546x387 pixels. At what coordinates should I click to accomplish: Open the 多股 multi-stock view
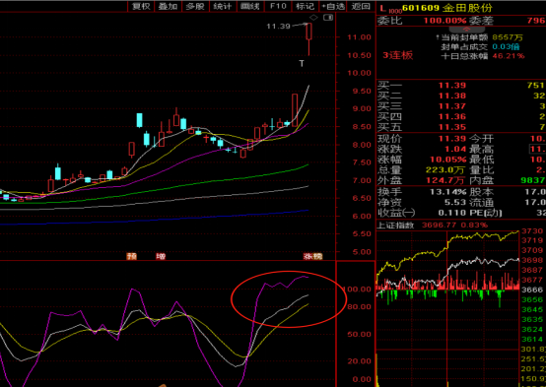pyautogui.click(x=195, y=6)
